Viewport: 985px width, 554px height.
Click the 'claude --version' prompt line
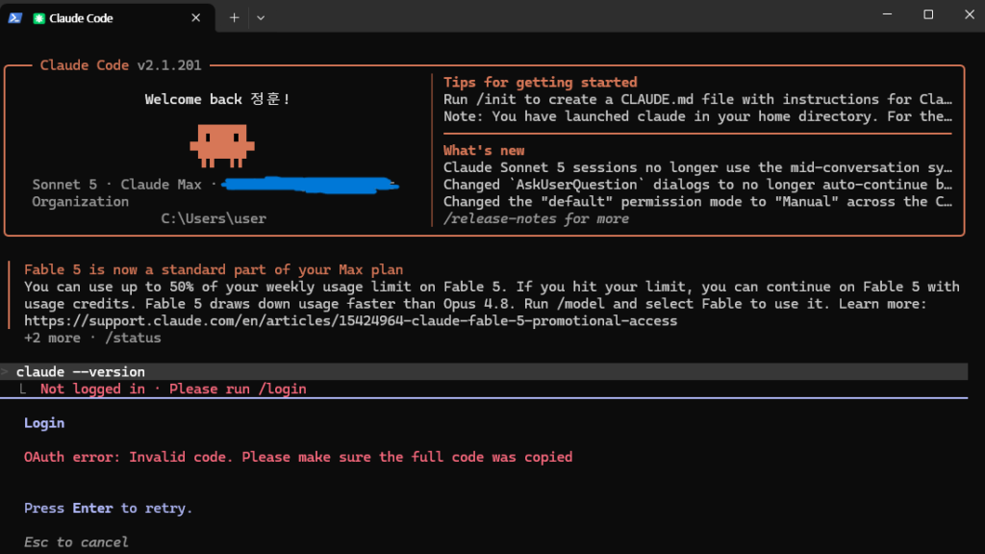coord(484,372)
